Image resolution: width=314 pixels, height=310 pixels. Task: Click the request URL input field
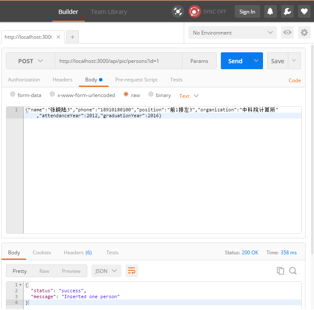118,61
